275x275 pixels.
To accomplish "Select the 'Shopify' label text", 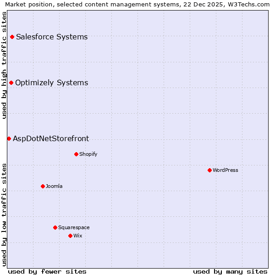I will click(88, 154).
